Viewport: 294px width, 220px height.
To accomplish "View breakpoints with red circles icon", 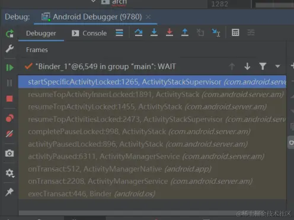I will (9, 118).
